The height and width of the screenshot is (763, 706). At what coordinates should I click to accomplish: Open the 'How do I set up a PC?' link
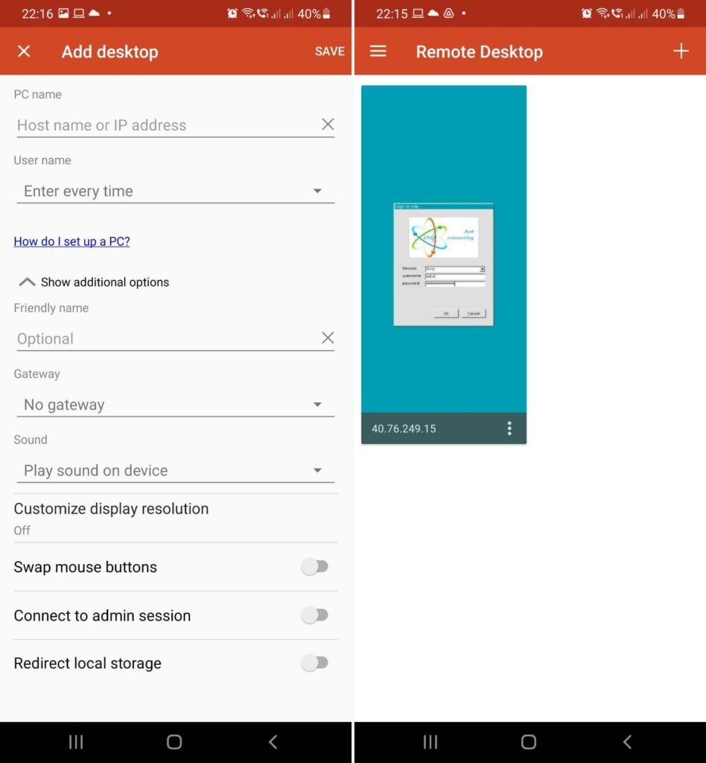71,241
